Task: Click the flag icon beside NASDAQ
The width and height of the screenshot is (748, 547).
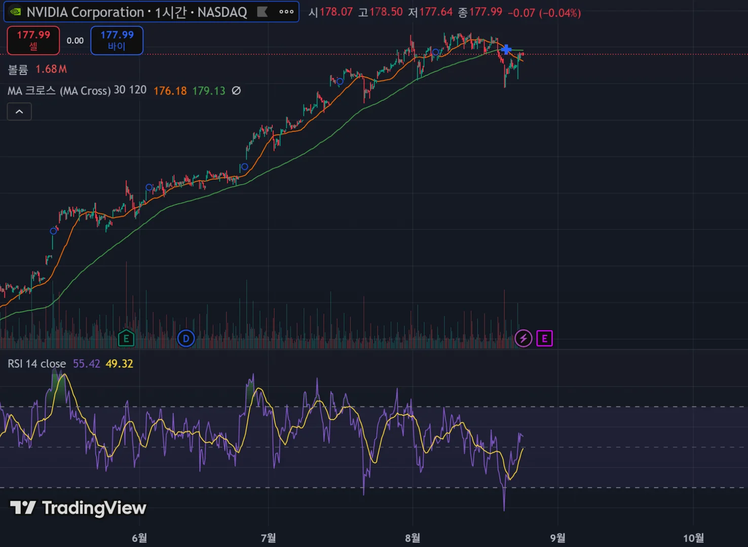Action: coord(263,12)
